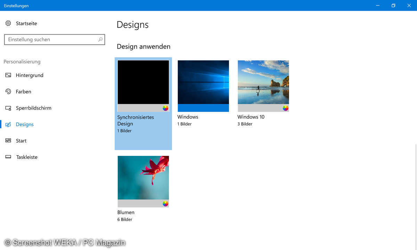Restore down the Einstellungen window
Viewport: 417px width, 250px height.
(393, 6)
